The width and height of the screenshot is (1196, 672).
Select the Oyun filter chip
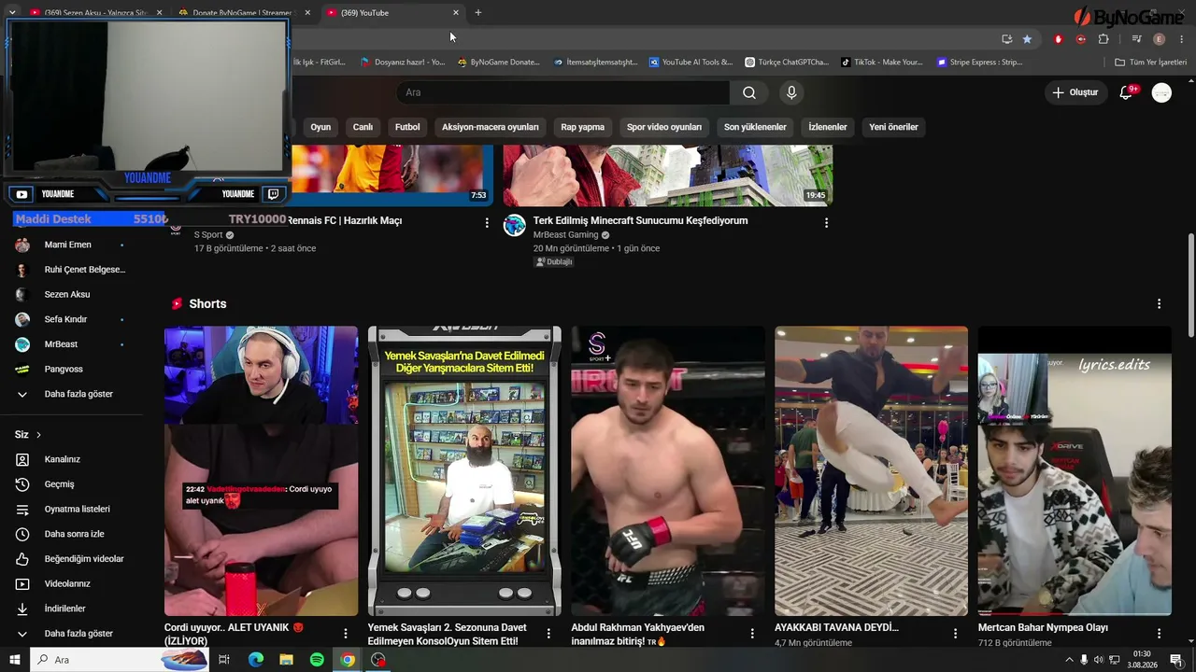[320, 127]
